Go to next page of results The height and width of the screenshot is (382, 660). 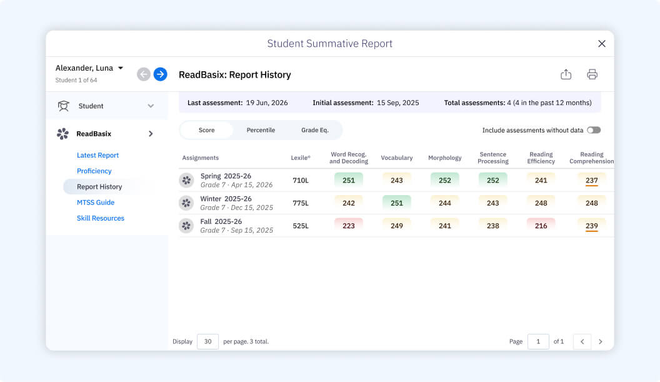pyautogui.click(x=600, y=341)
